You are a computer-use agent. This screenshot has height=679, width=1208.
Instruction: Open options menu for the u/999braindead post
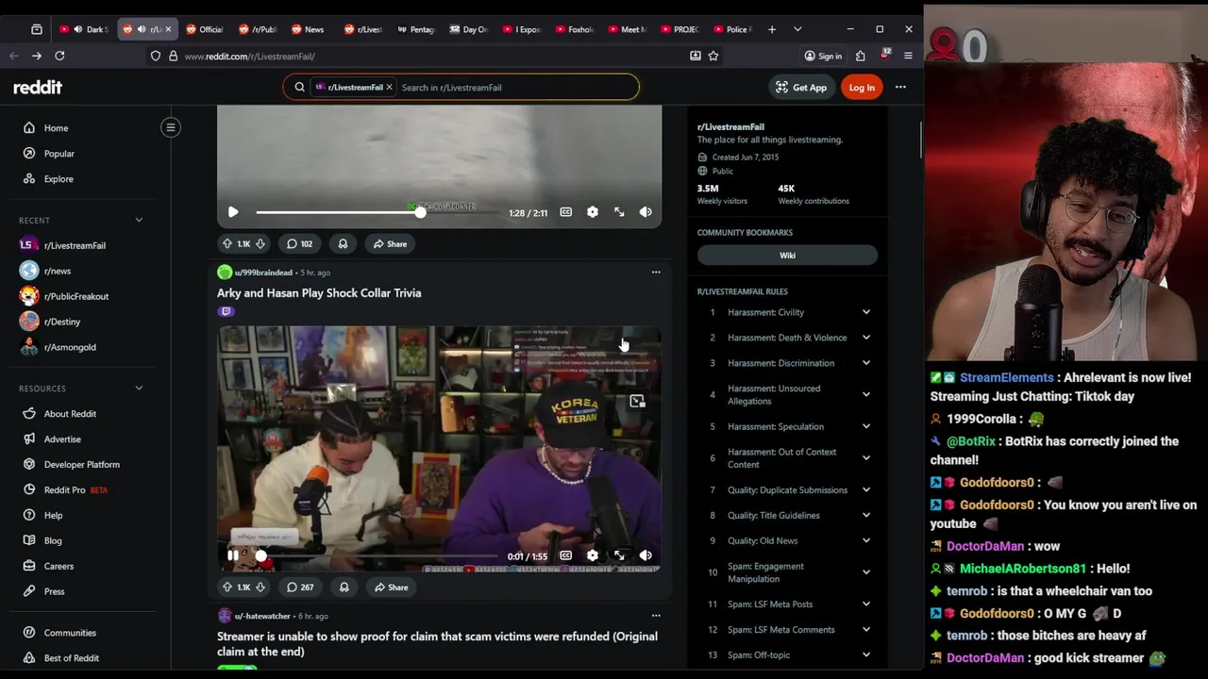(x=656, y=273)
